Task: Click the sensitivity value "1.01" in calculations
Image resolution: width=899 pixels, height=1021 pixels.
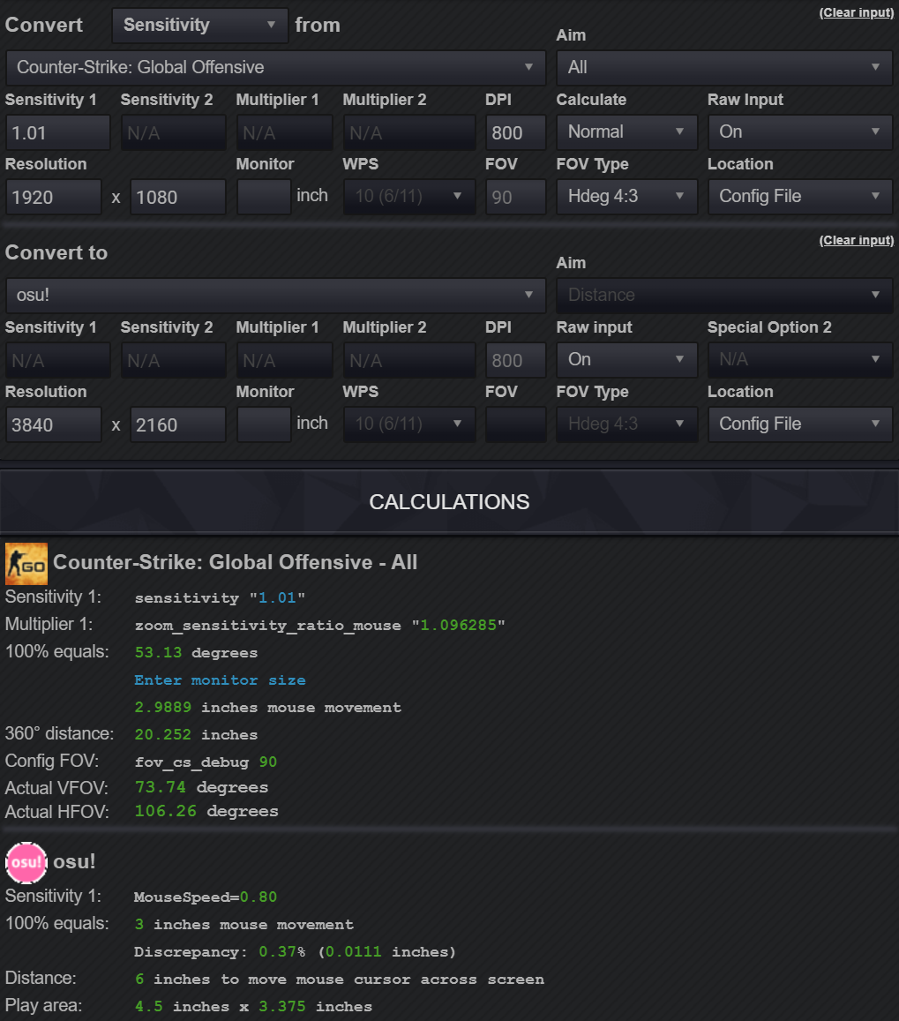Action: [x=277, y=598]
